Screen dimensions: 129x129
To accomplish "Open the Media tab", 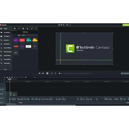I will point(6,29).
